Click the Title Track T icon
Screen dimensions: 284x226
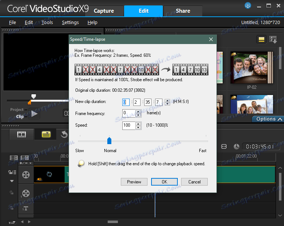(25, 209)
